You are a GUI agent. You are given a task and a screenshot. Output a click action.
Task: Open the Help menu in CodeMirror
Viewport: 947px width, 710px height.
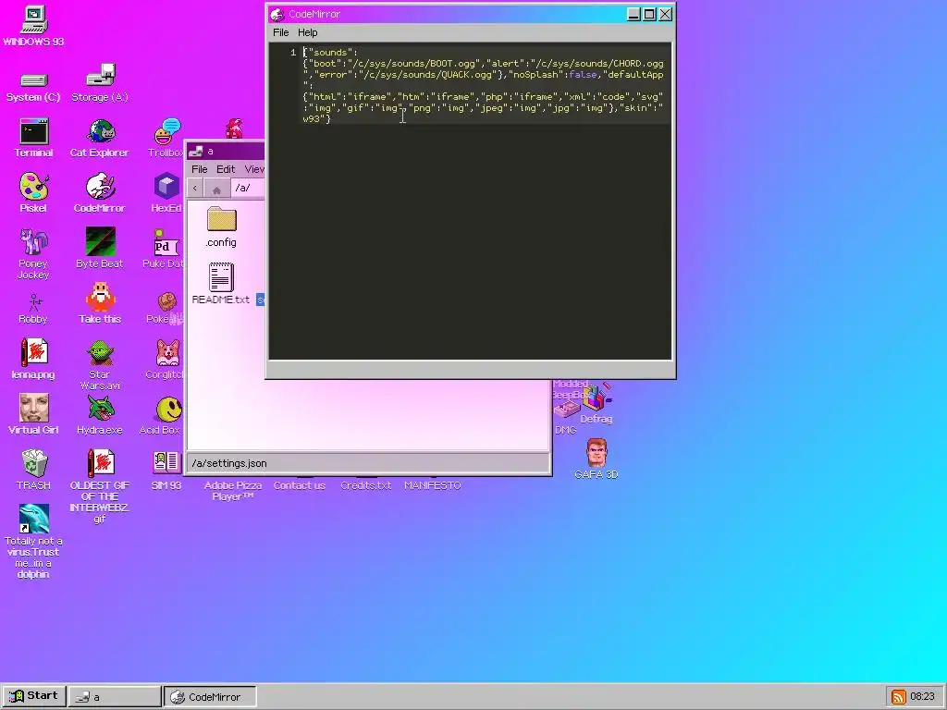click(307, 32)
